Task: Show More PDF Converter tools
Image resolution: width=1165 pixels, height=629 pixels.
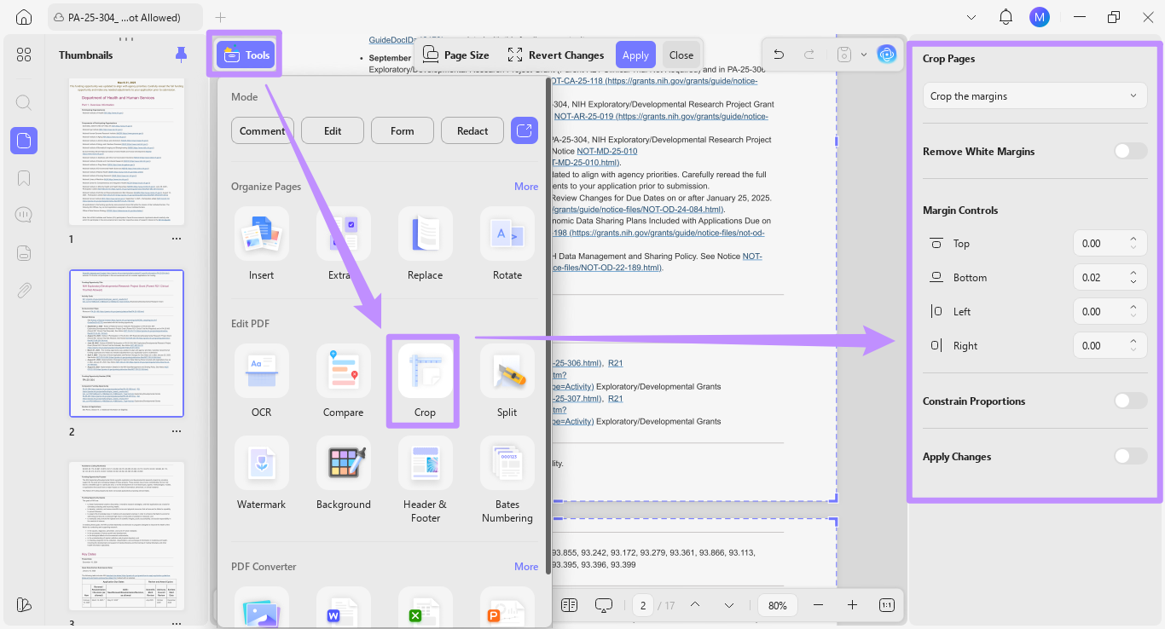Action: [526, 566]
